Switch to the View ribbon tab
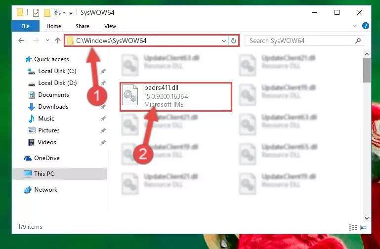380x249 pixels. click(x=110, y=26)
